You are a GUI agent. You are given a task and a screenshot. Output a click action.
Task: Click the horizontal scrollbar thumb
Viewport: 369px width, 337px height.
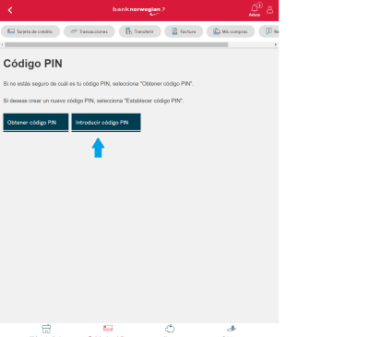(x=116, y=44)
